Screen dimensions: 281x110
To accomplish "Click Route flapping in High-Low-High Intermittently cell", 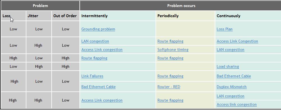I will pyautogui.click(x=94, y=58).
